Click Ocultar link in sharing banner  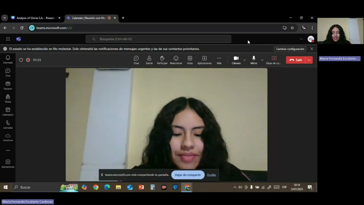[x=211, y=175]
